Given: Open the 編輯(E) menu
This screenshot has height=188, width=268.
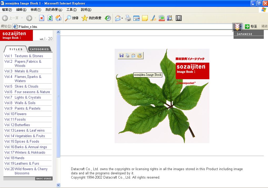Looking at the screenshot, I should click(x=21, y=10).
